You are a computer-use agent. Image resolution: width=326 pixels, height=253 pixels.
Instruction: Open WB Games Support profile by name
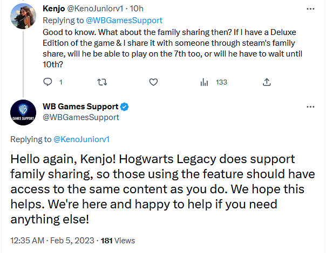point(80,106)
